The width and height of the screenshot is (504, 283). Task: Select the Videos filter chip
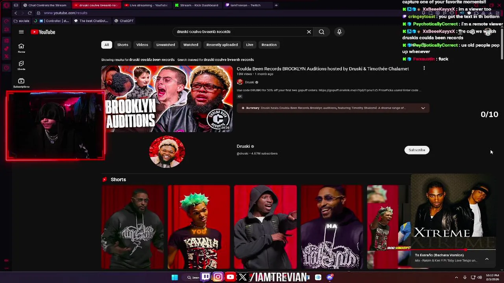point(142,45)
